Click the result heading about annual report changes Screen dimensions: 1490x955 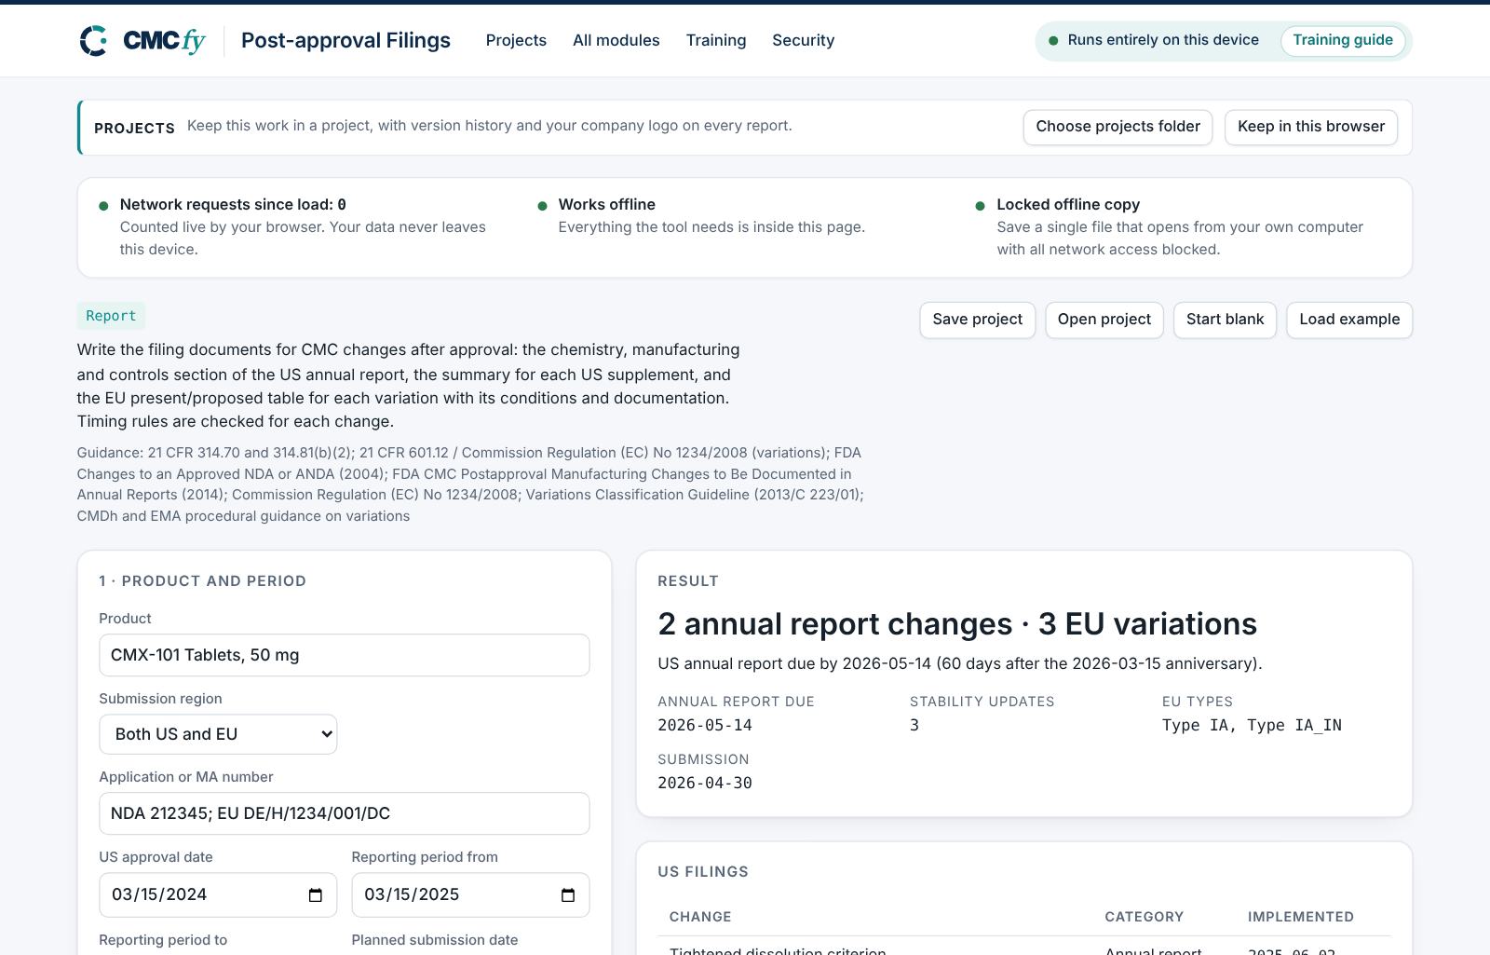point(957,623)
